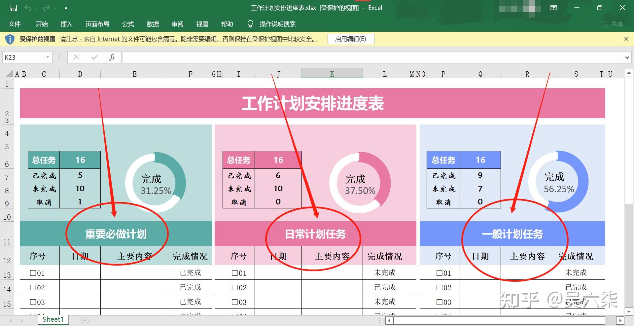Tick checkbox 01 in the green plan list
This screenshot has width=634, height=326.
coord(33,273)
